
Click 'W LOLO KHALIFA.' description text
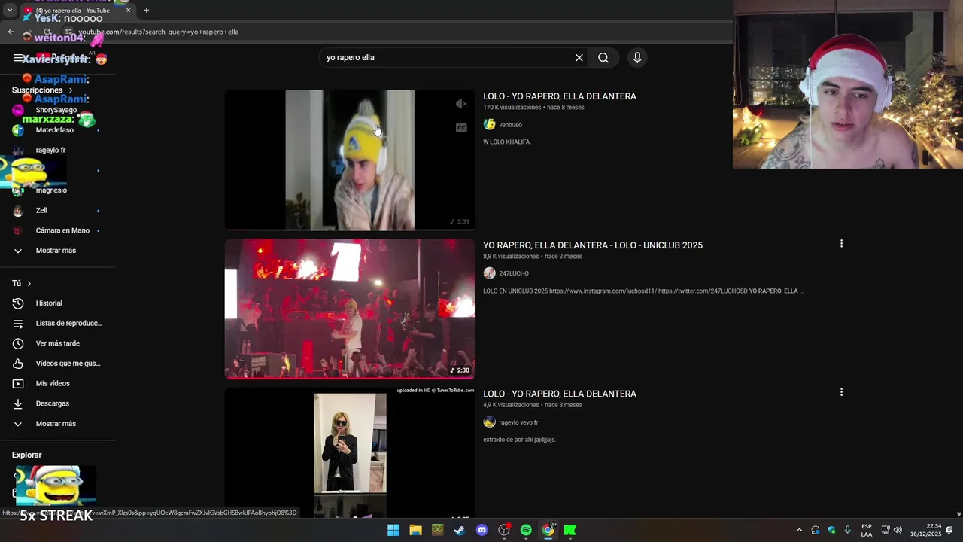click(507, 142)
